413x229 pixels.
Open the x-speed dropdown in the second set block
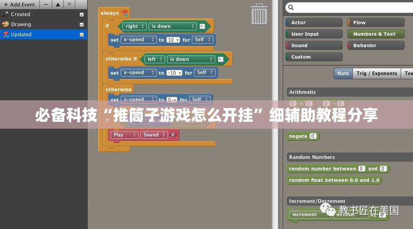(x=139, y=72)
